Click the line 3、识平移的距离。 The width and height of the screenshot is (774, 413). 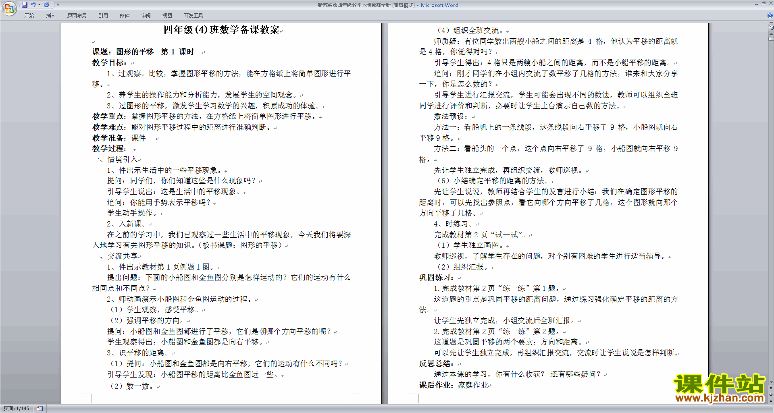(139, 353)
